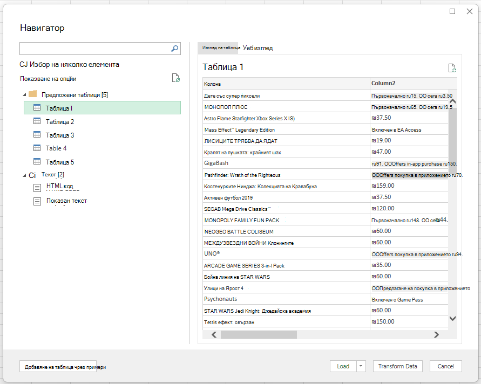Click the SEGA Mega Drive Classics cell
Viewport: 481px width, 384px height.
(286, 209)
